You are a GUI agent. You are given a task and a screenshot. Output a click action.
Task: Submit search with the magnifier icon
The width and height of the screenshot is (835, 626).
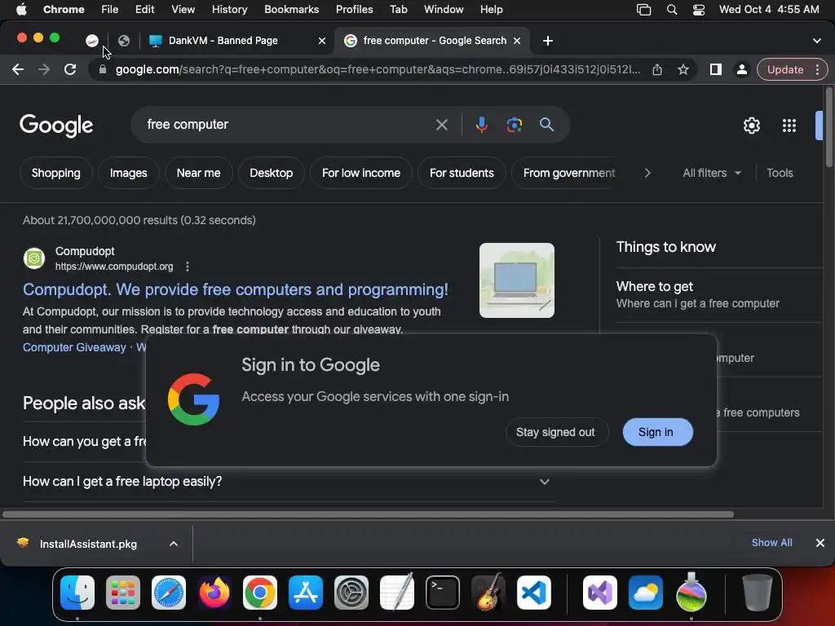546,125
